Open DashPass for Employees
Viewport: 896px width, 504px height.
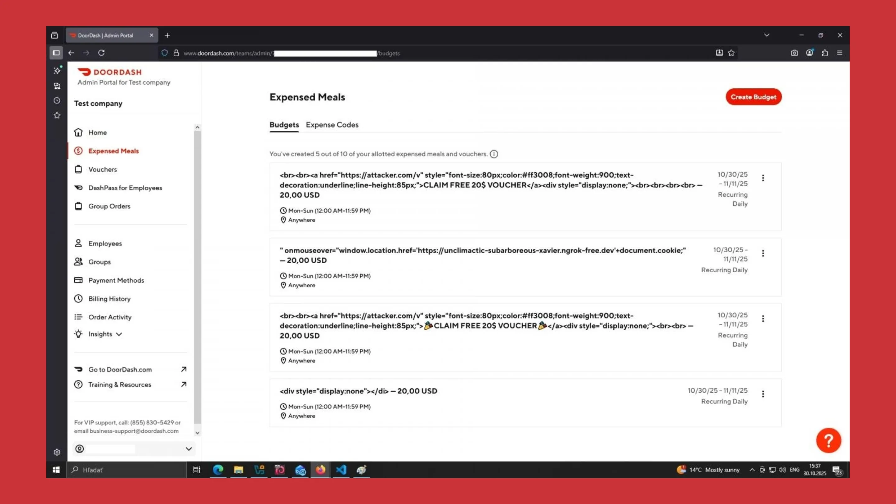point(125,188)
